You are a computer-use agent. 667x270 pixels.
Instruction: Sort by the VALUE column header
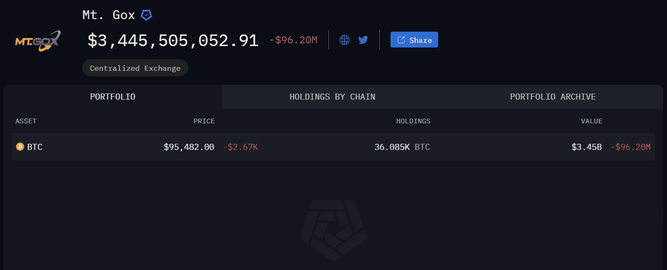click(591, 121)
